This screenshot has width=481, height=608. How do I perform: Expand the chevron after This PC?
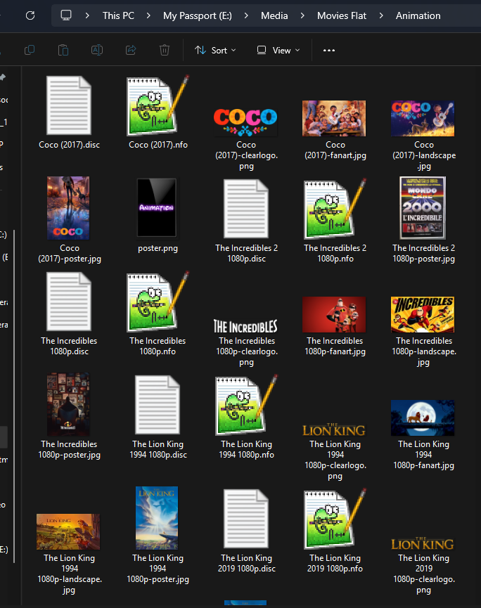click(148, 15)
